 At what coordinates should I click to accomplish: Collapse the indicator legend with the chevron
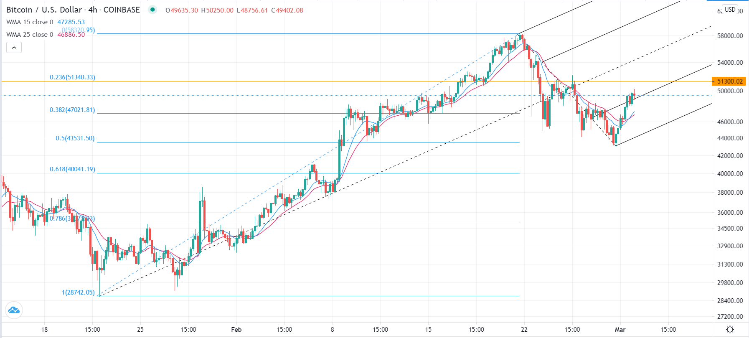pos(14,47)
